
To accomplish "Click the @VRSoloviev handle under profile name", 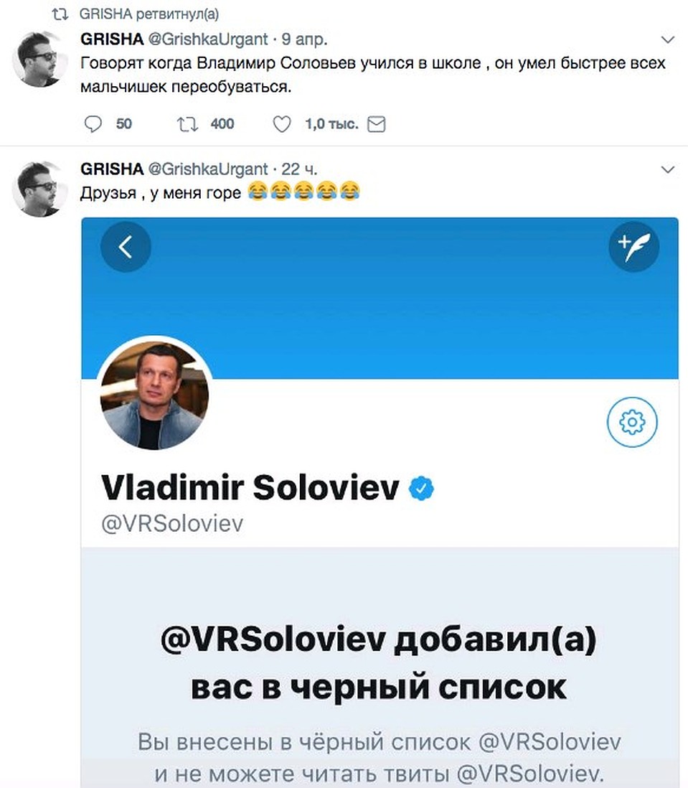I will coord(172,523).
